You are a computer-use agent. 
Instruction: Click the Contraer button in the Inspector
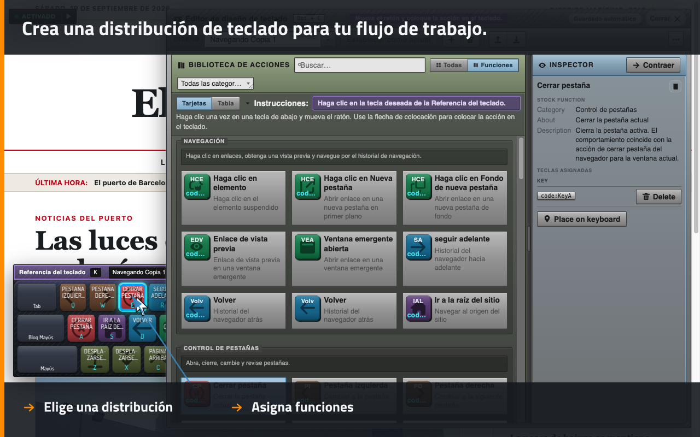click(x=653, y=65)
